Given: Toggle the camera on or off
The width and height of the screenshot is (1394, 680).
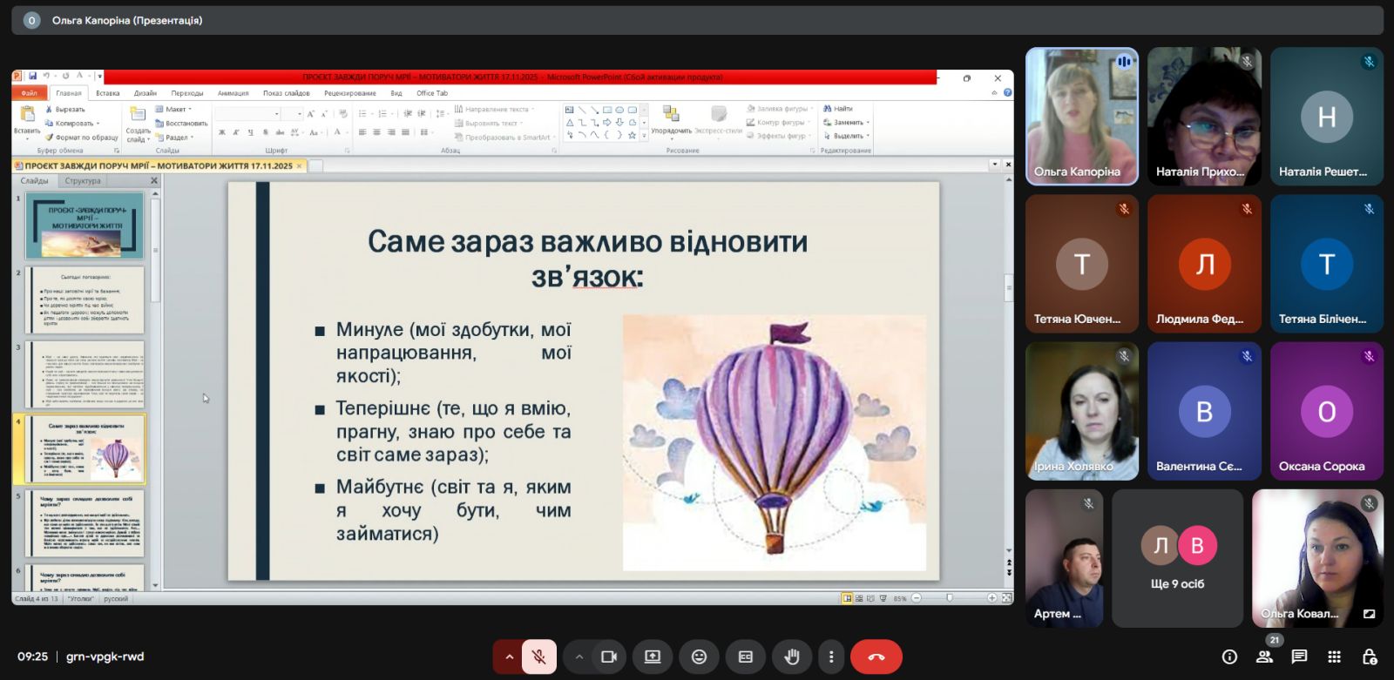Looking at the screenshot, I should [609, 657].
